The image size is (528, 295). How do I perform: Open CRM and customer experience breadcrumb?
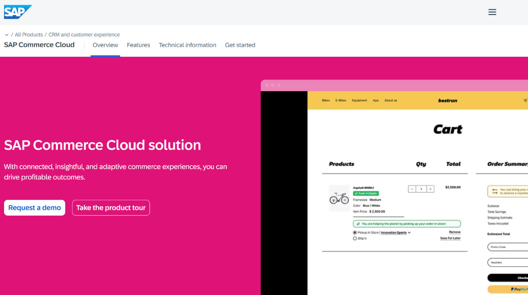84,35
